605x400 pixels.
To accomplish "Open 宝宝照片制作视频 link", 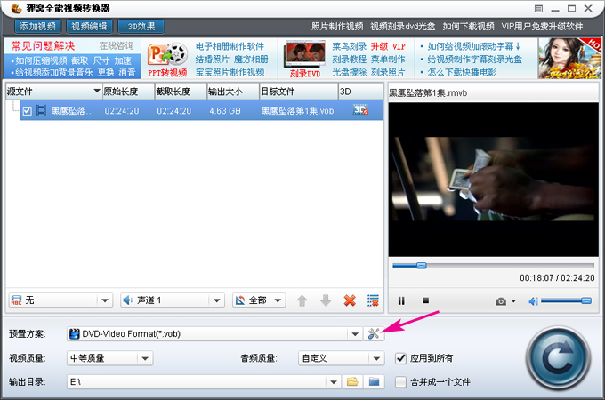I will coord(230,72).
